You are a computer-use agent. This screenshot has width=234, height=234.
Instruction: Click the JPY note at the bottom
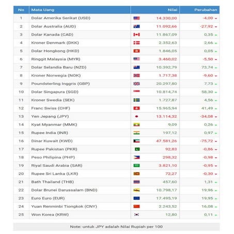(x=116, y=227)
